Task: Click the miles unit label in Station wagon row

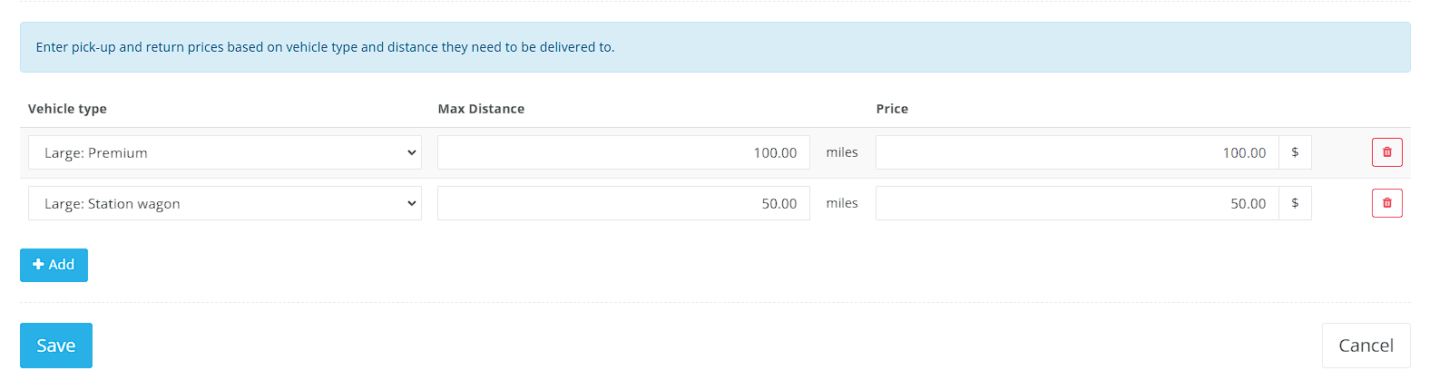Action: click(842, 203)
